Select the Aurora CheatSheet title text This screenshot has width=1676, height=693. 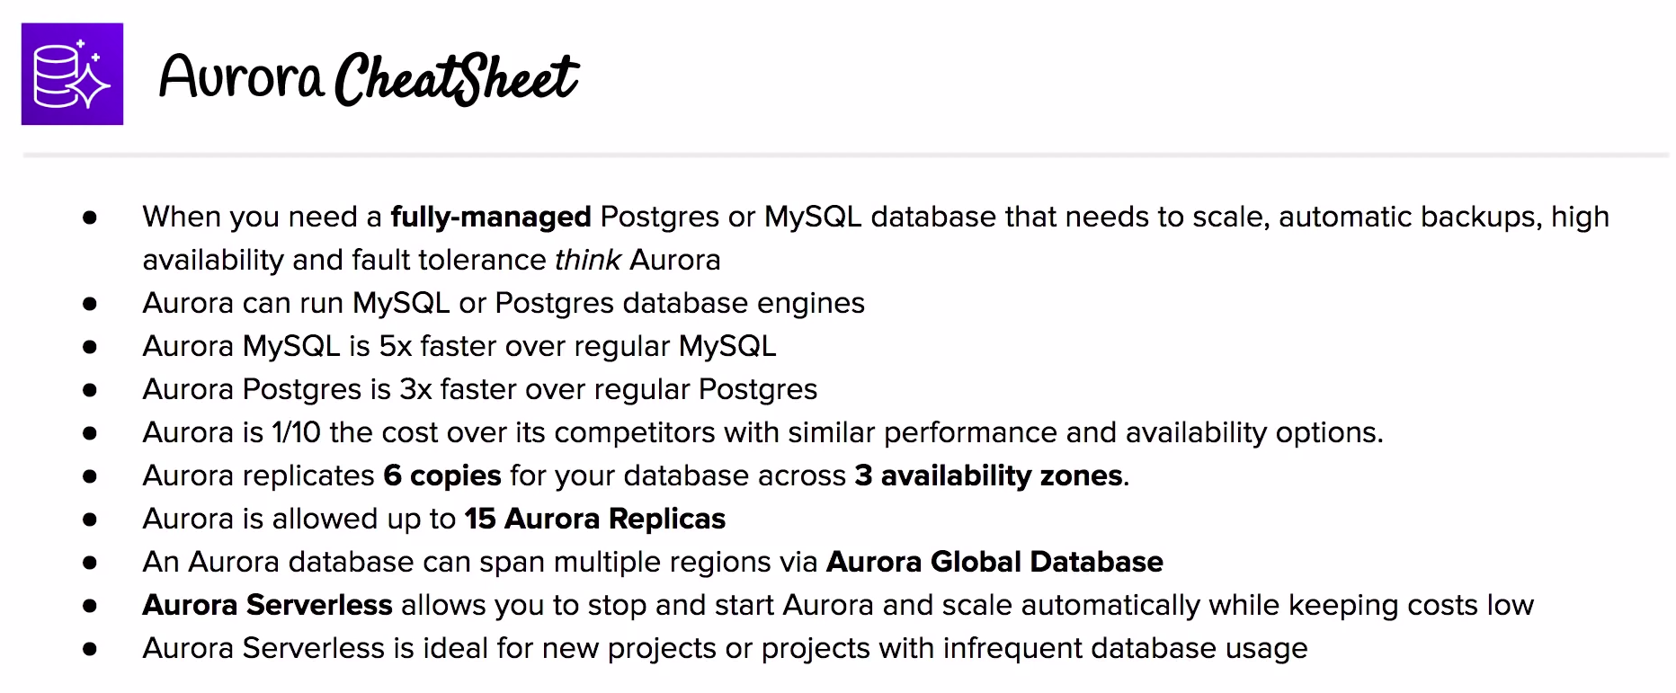pos(369,77)
